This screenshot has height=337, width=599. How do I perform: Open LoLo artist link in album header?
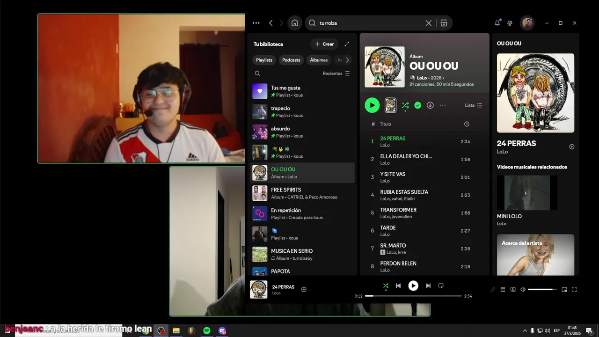pyautogui.click(x=422, y=78)
